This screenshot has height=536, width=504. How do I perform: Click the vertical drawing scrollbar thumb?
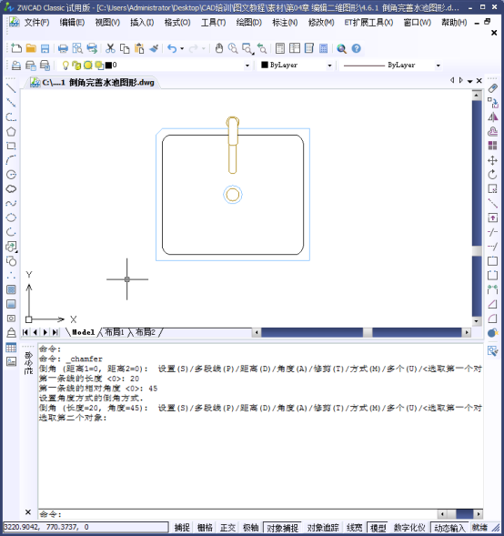coord(477,250)
